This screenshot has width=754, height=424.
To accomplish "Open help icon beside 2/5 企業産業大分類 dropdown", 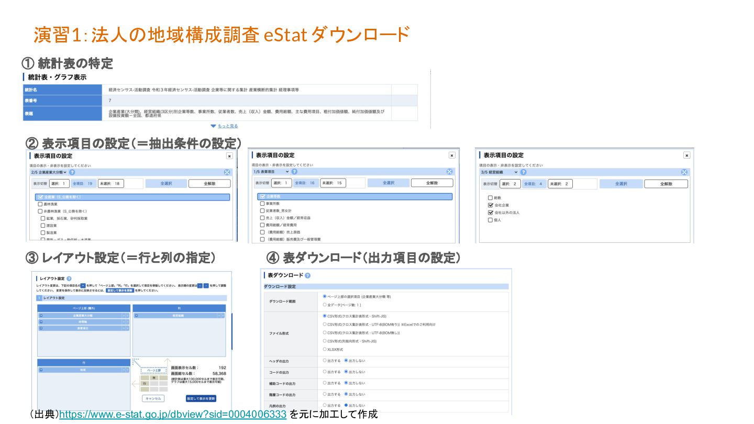I will (x=72, y=172).
